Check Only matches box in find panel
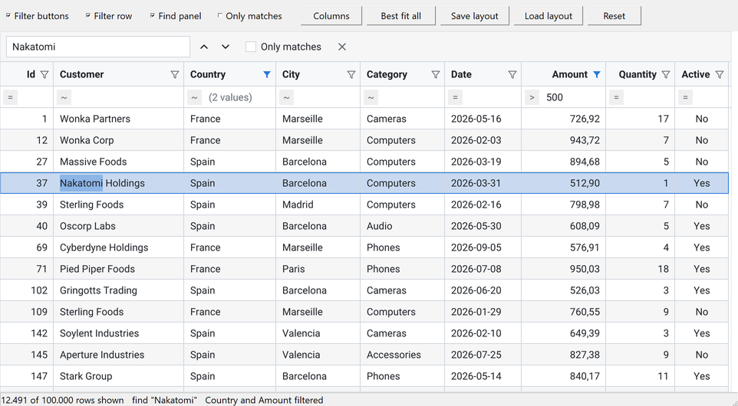Image resolution: width=738 pixels, height=406 pixels. point(251,47)
